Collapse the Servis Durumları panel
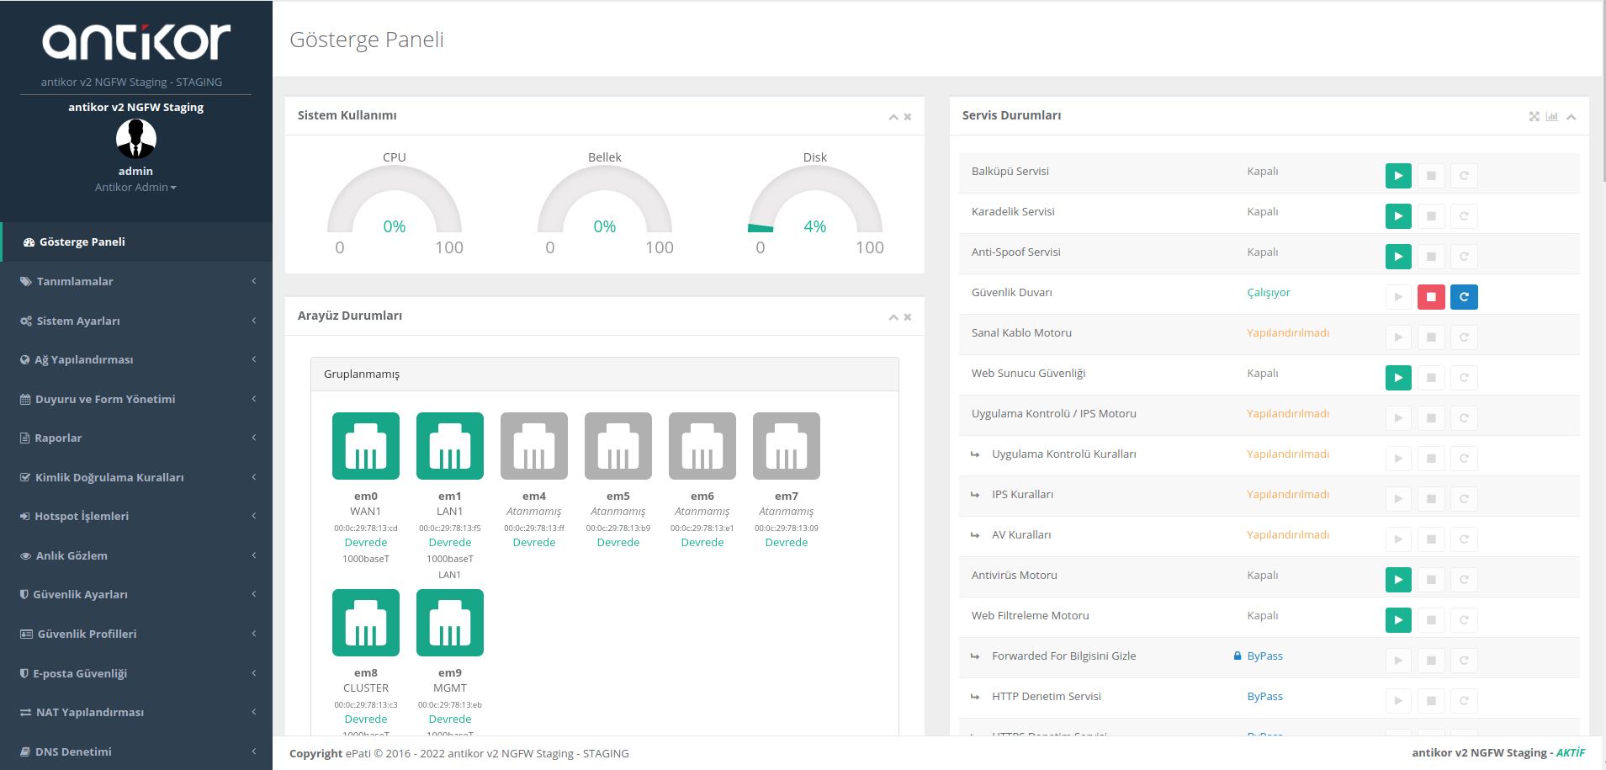1606x770 pixels. (1572, 117)
